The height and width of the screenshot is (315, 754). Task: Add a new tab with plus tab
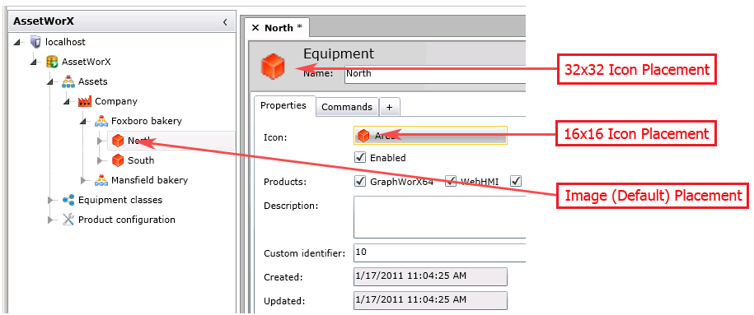pos(390,107)
